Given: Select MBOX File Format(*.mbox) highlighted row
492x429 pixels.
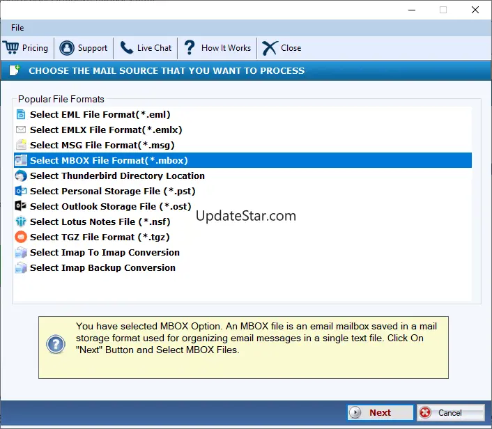Looking at the screenshot, I should click(x=243, y=160).
